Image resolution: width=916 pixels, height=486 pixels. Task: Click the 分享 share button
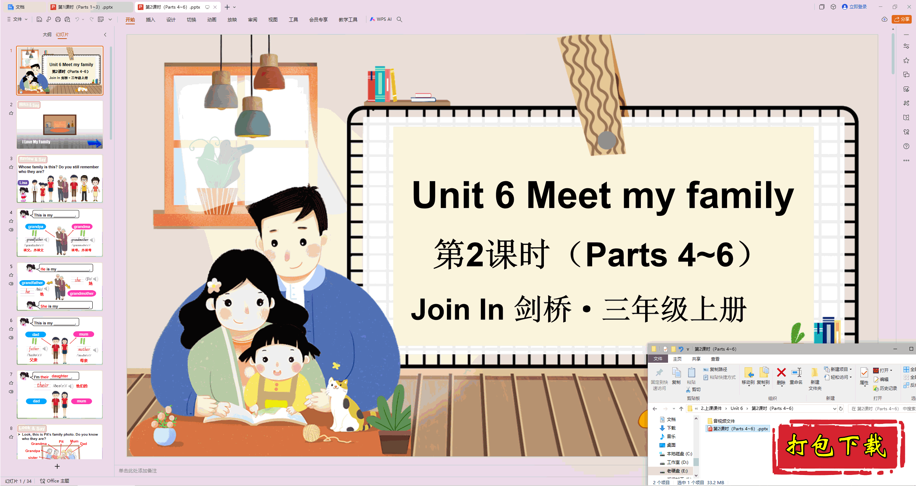[902, 19]
